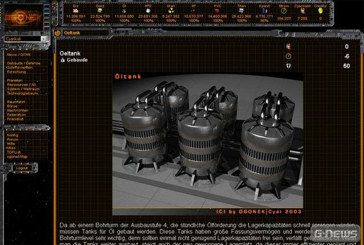Click the Strom value 184.337
The width and height of the screenshot is (364, 245).
point(284,18)
